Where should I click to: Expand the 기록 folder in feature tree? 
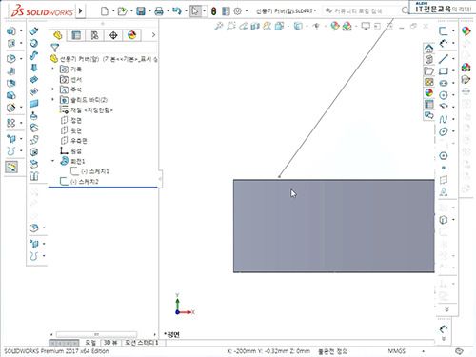tap(53, 69)
